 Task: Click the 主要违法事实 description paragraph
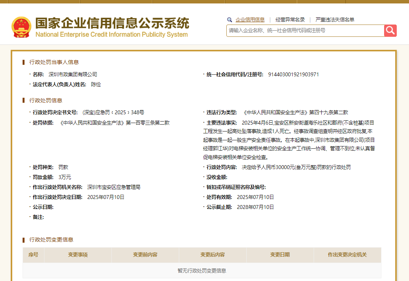point(289,140)
